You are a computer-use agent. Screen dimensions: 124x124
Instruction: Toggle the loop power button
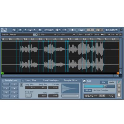click(21, 85)
